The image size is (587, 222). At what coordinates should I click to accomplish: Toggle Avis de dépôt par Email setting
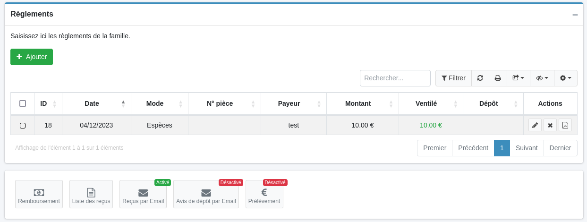pos(206,194)
